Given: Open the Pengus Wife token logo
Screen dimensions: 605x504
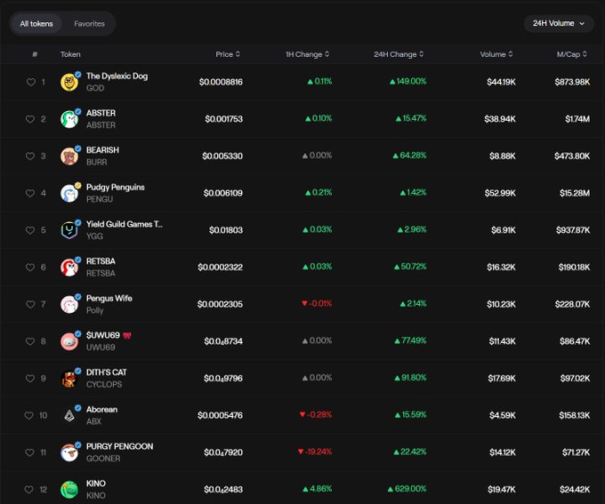Looking at the screenshot, I should pyautogui.click(x=69, y=304).
